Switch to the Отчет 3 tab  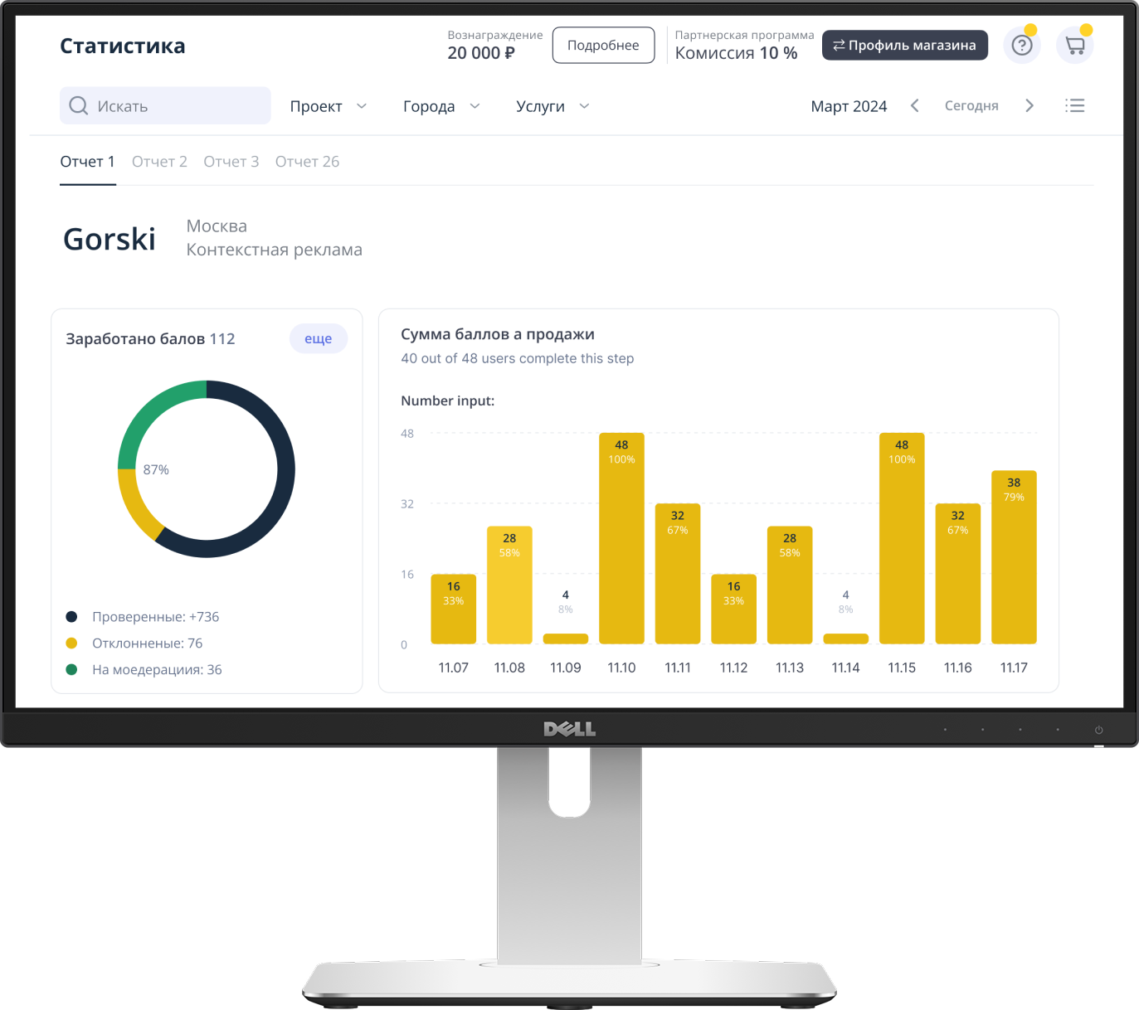tap(231, 162)
